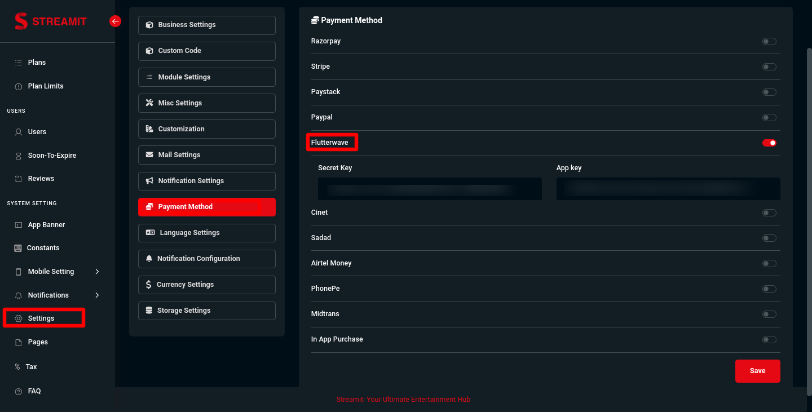Click the Storage Settings database icon

coord(149,311)
